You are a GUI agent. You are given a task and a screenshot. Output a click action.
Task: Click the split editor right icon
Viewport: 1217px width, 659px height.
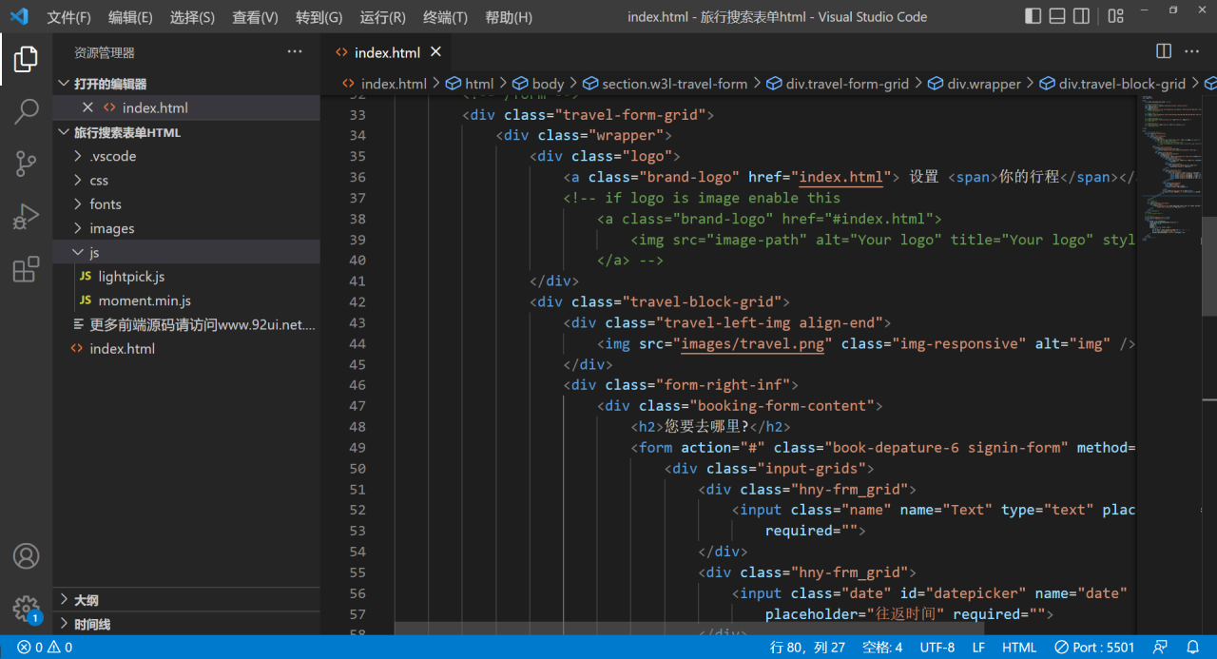(1164, 50)
